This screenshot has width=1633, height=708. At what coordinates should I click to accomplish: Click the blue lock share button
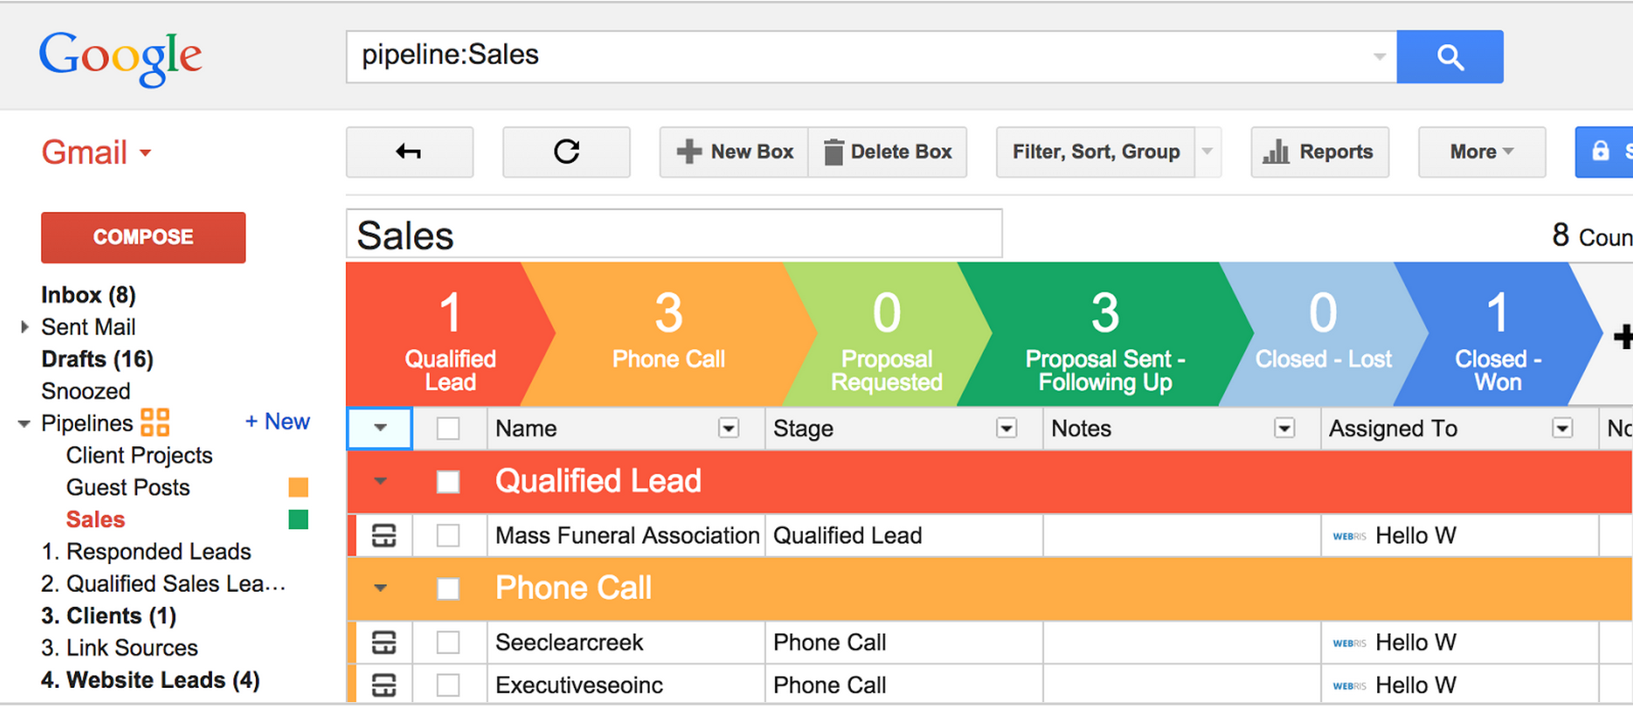[x=1603, y=152]
